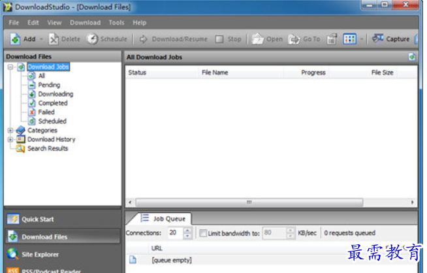
Task: Click the view layout grid icon
Action: pos(350,39)
